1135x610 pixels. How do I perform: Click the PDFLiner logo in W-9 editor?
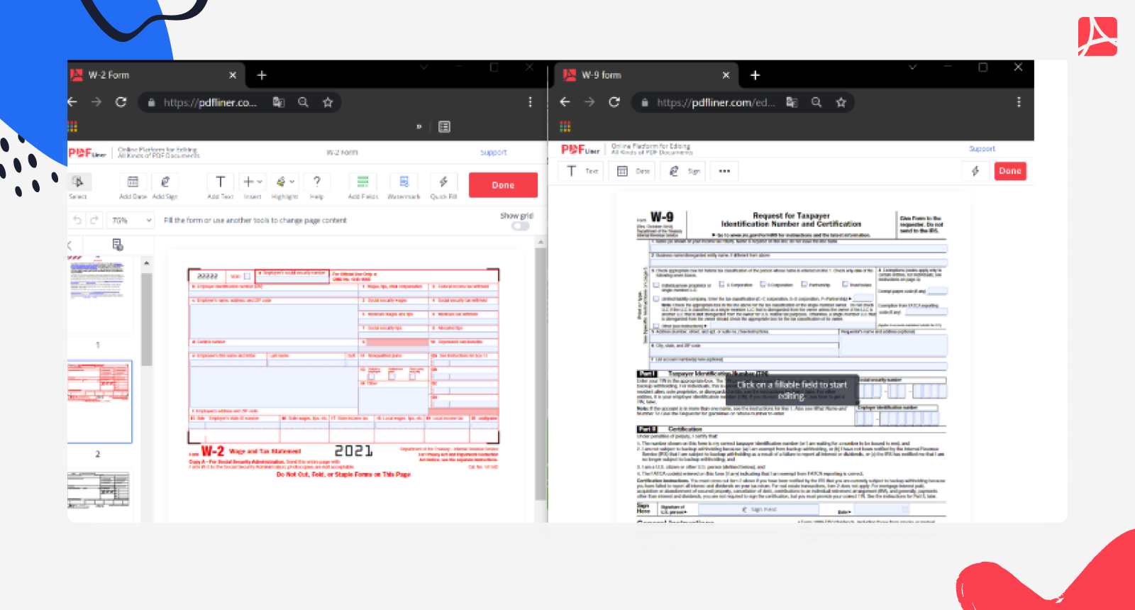coord(580,150)
